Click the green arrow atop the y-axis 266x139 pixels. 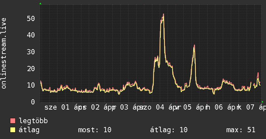click(40, 4)
